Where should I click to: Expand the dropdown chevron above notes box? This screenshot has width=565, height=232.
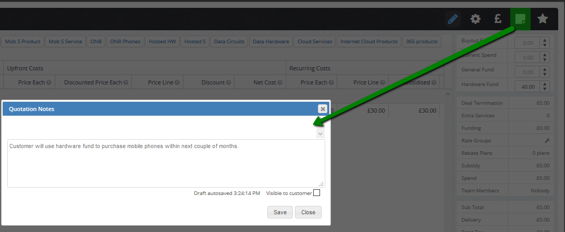click(x=321, y=133)
